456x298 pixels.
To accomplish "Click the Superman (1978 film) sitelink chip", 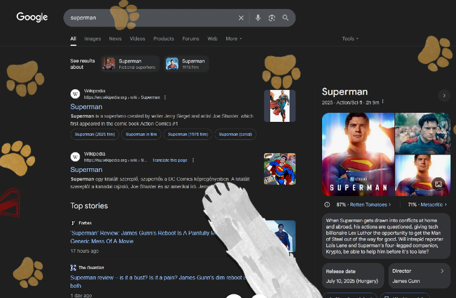I will 188,135.
